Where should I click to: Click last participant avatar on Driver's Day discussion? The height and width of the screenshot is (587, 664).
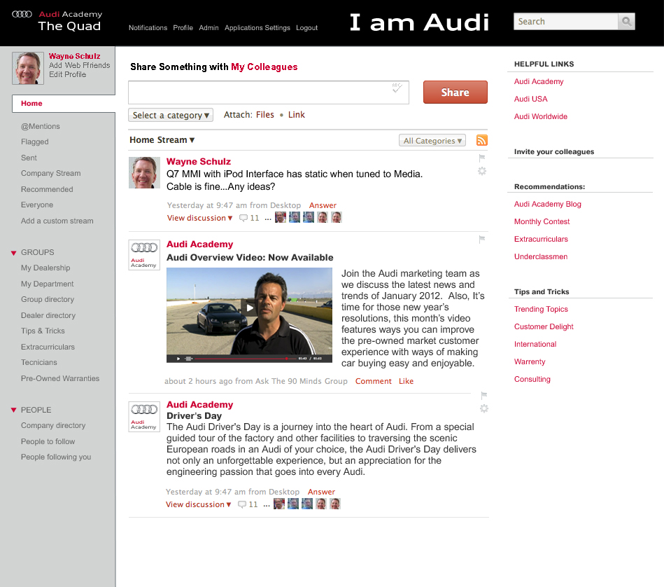335,504
